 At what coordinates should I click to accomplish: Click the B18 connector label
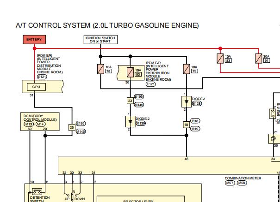click(195, 121)
